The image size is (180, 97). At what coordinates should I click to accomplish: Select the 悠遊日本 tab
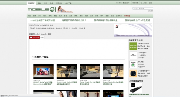59,3
